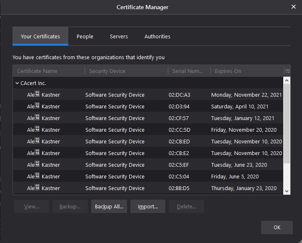Close the Certificate Manager dialog
Image resolution: width=302 pixels, height=243 pixels.
point(293,7)
